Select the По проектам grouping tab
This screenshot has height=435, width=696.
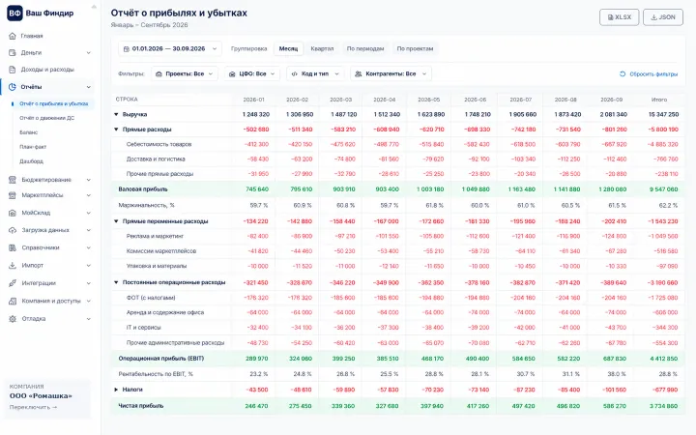(415, 49)
